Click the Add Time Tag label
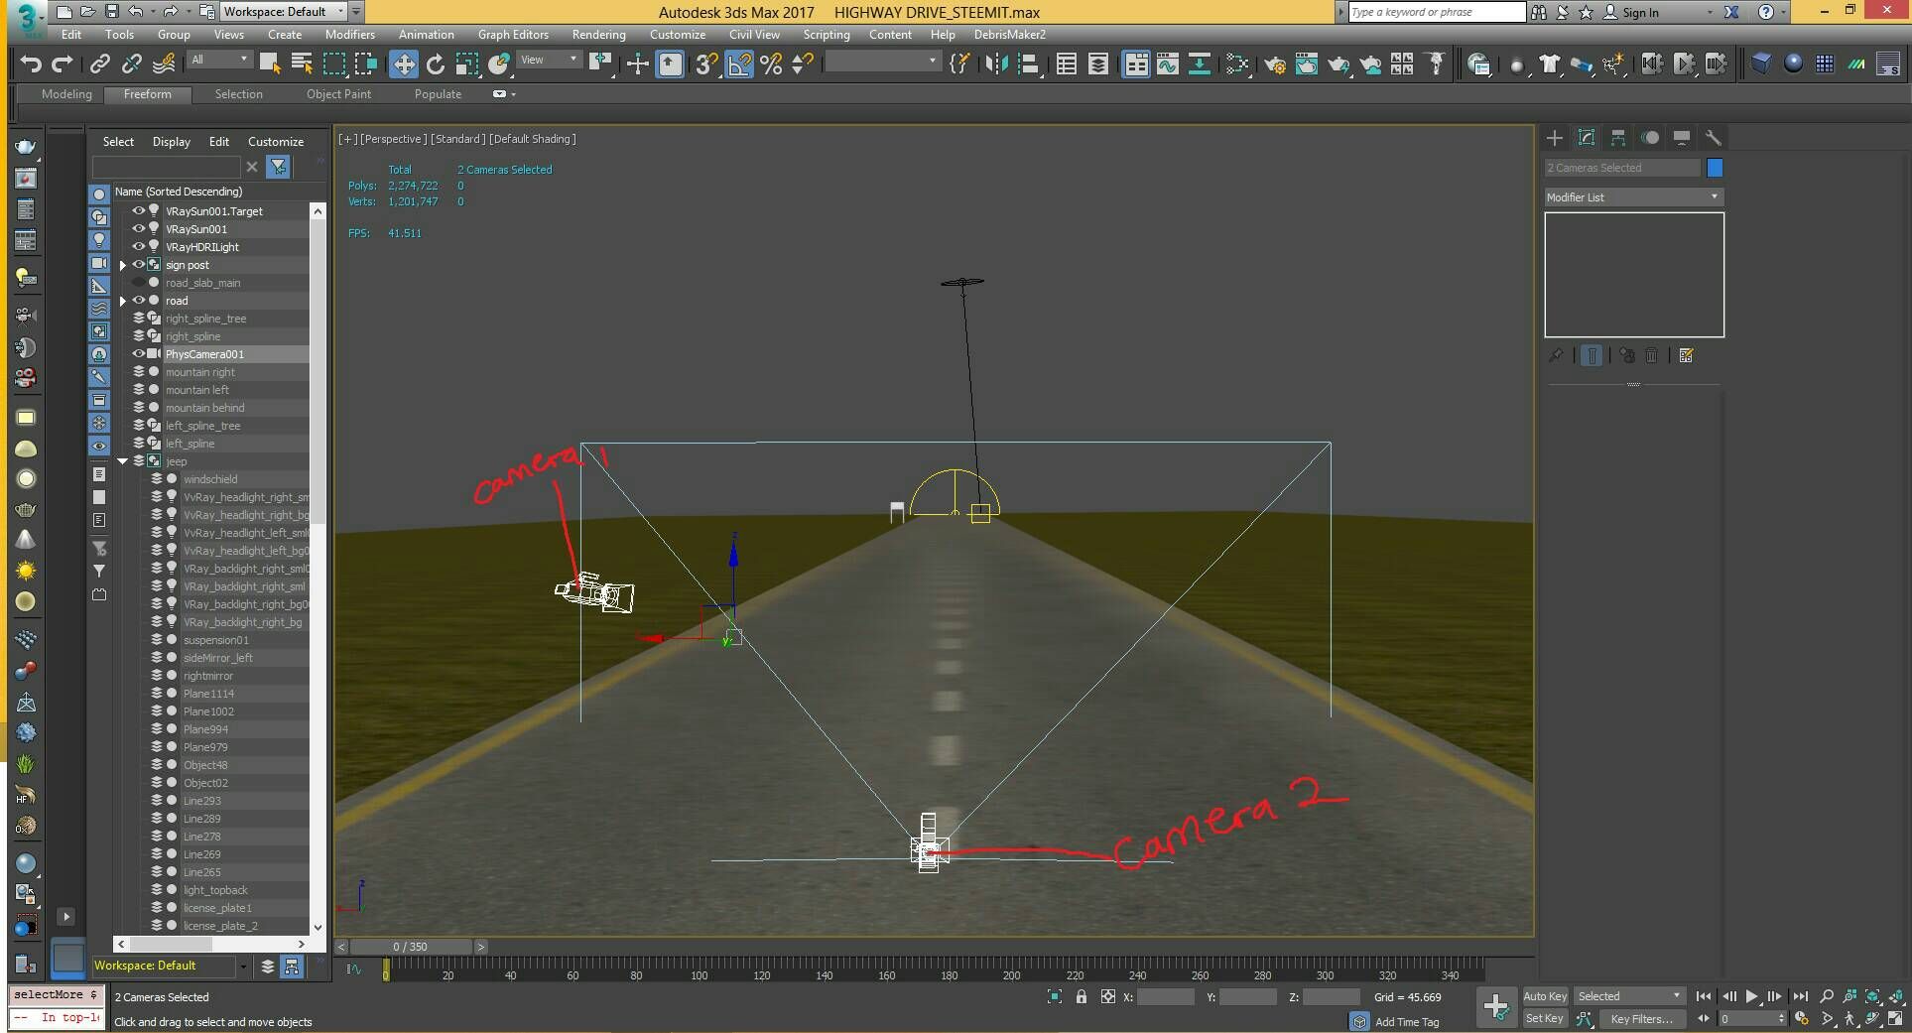This screenshot has height=1033, width=1912. (1407, 1022)
